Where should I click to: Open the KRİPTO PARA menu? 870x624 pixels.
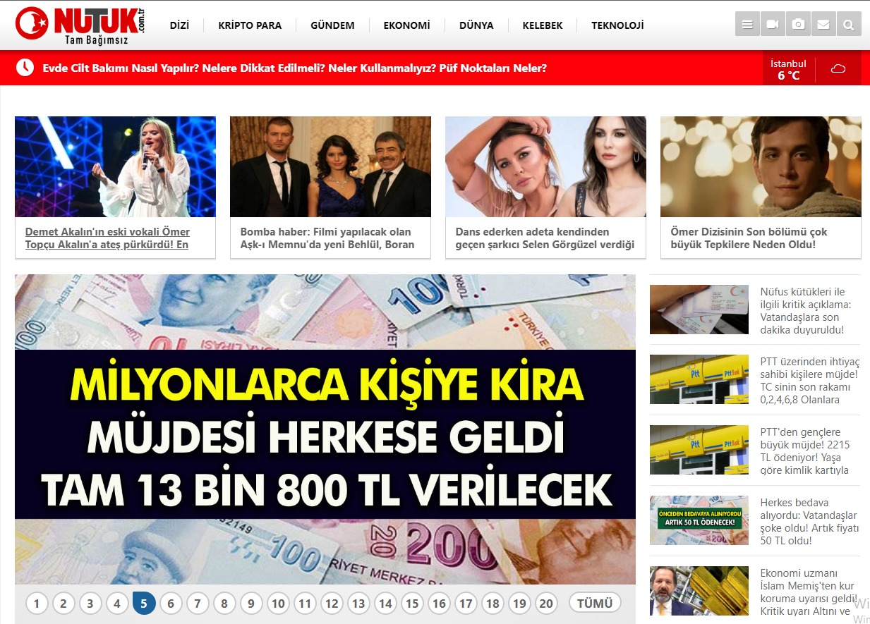point(250,25)
